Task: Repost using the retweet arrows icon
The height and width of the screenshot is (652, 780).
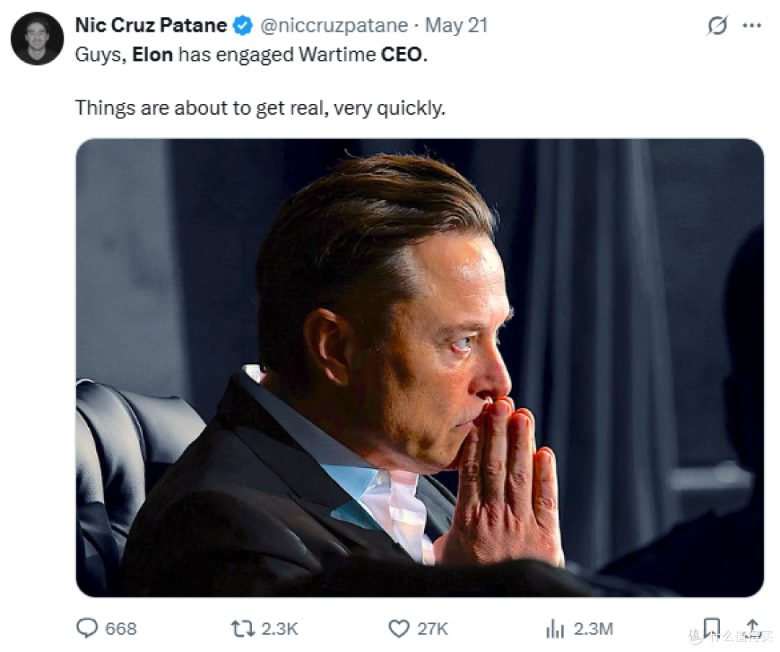Action: (x=243, y=629)
